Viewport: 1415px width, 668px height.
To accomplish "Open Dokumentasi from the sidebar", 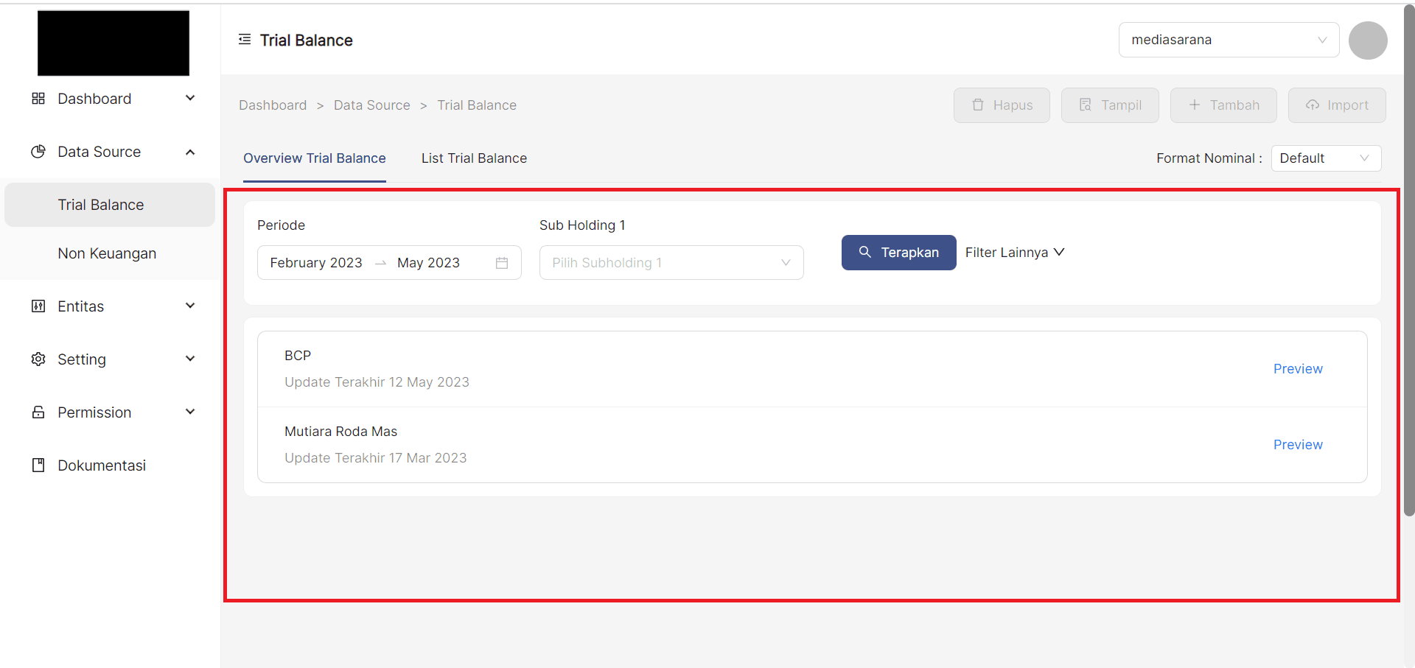I will pos(102,465).
